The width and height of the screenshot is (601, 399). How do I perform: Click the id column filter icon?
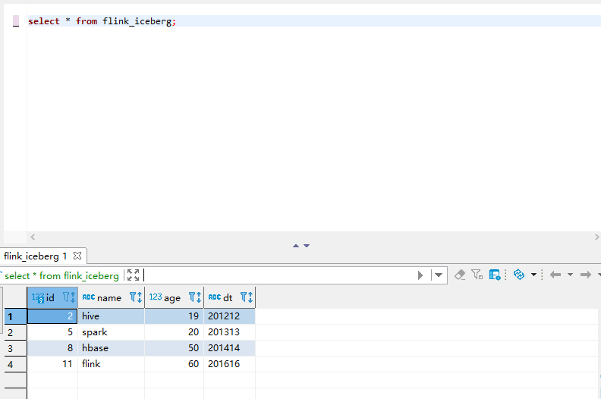pos(66,297)
